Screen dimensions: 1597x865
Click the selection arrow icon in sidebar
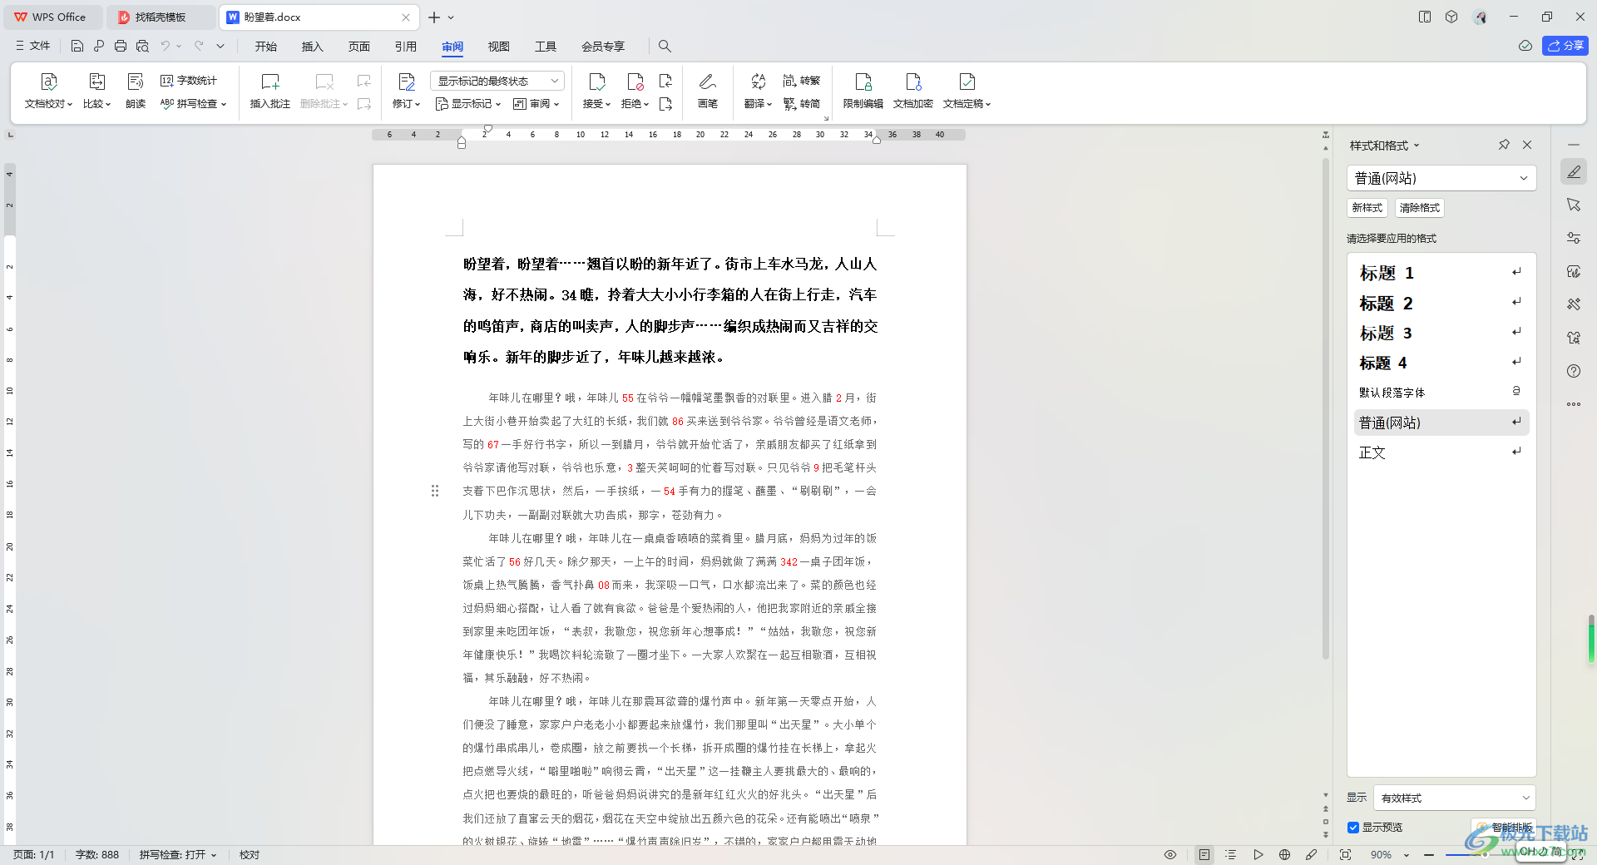pos(1574,205)
